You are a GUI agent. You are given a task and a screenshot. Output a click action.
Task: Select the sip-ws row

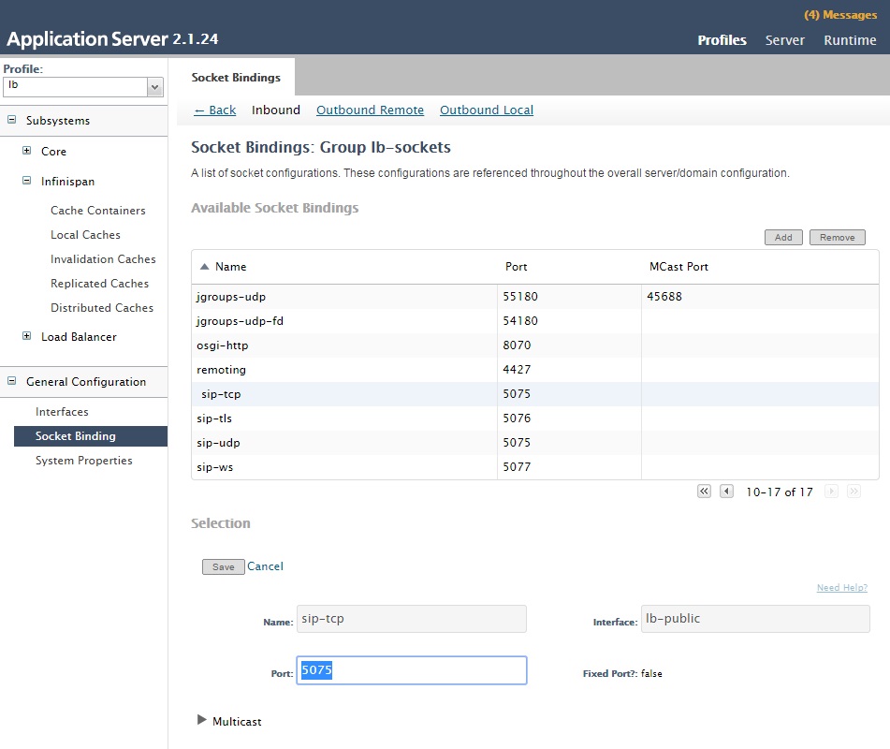tap(535, 467)
